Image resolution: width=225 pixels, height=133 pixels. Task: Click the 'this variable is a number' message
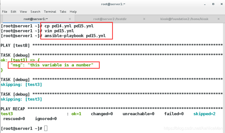(x=60, y=65)
